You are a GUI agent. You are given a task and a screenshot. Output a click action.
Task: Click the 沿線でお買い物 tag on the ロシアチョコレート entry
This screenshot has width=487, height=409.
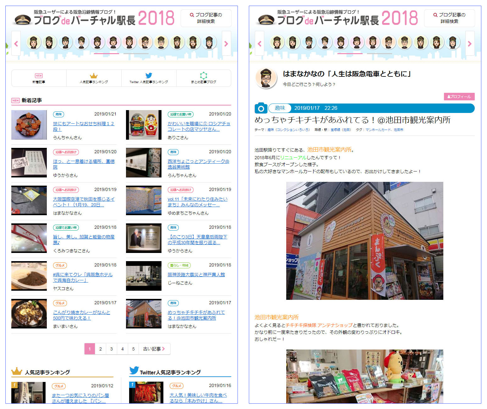(x=181, y=114)
